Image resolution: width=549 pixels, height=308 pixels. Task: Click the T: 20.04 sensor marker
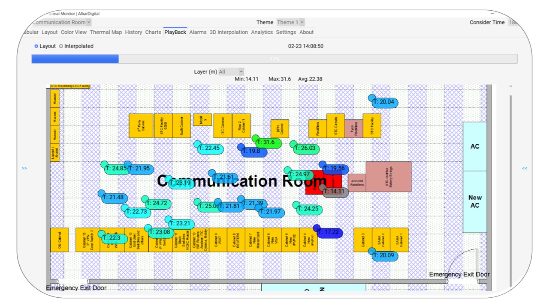[x=385, y=102]
